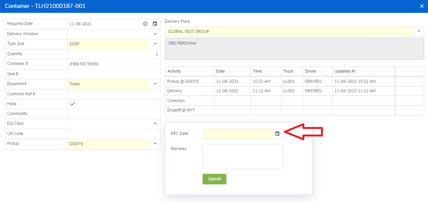Click the Remarks text area

tap(242, 157)
